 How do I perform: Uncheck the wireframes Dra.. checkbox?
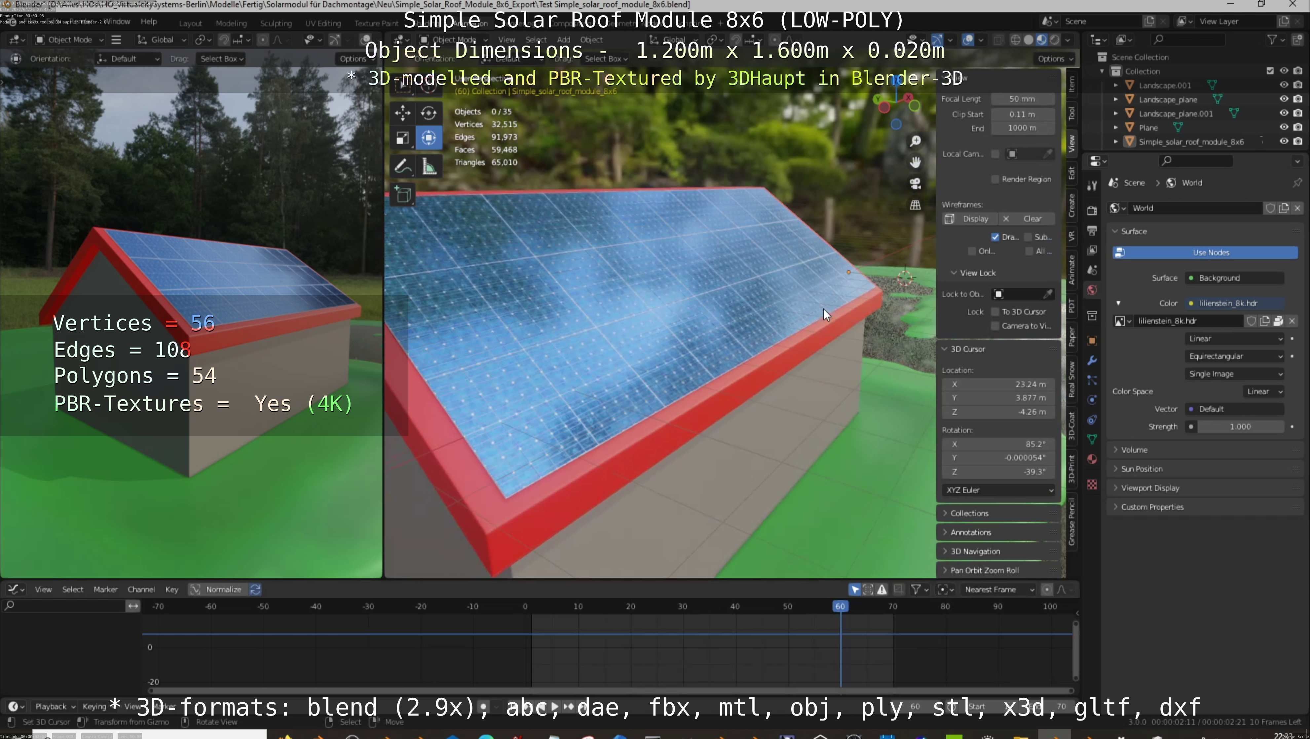pos(995,237)
